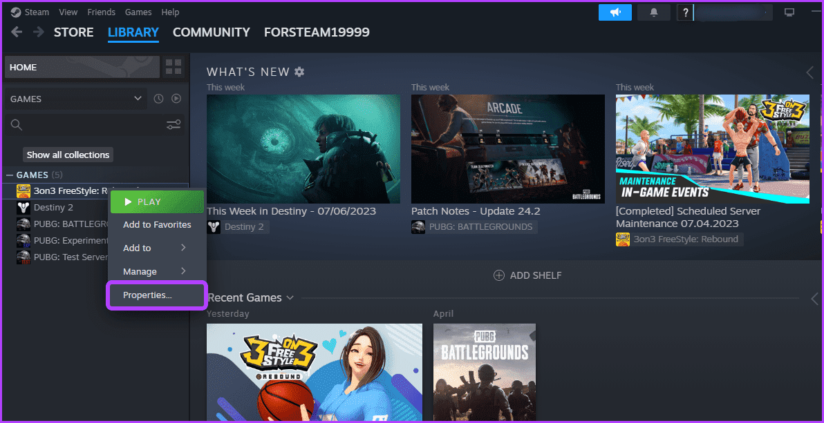The height and width of the screenshot is (423, 824).
Task: Go forward with the right arrow
Action: pos(38,32)
